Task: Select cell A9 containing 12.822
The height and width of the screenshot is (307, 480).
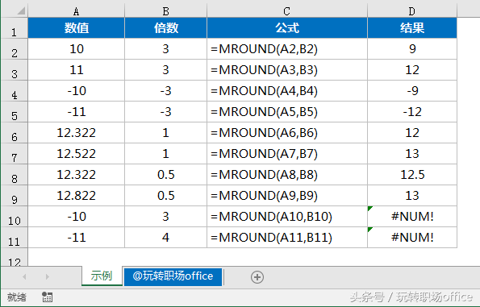Action: (76, 195)
